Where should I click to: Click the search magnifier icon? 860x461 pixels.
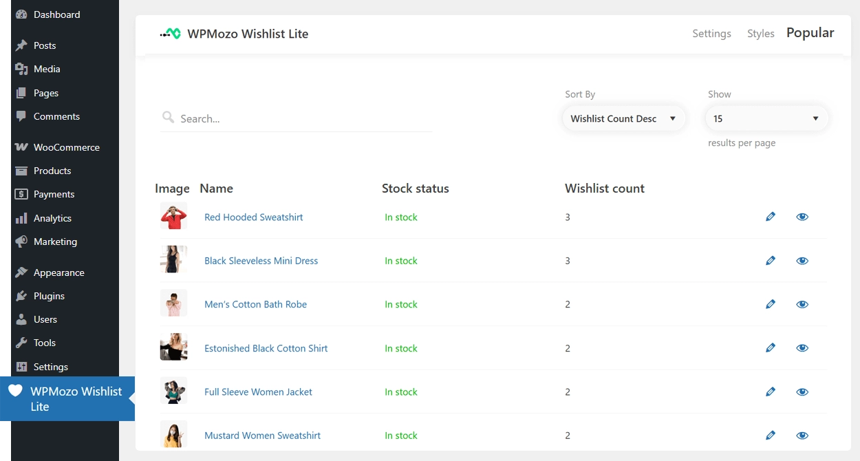coord(168,117)
